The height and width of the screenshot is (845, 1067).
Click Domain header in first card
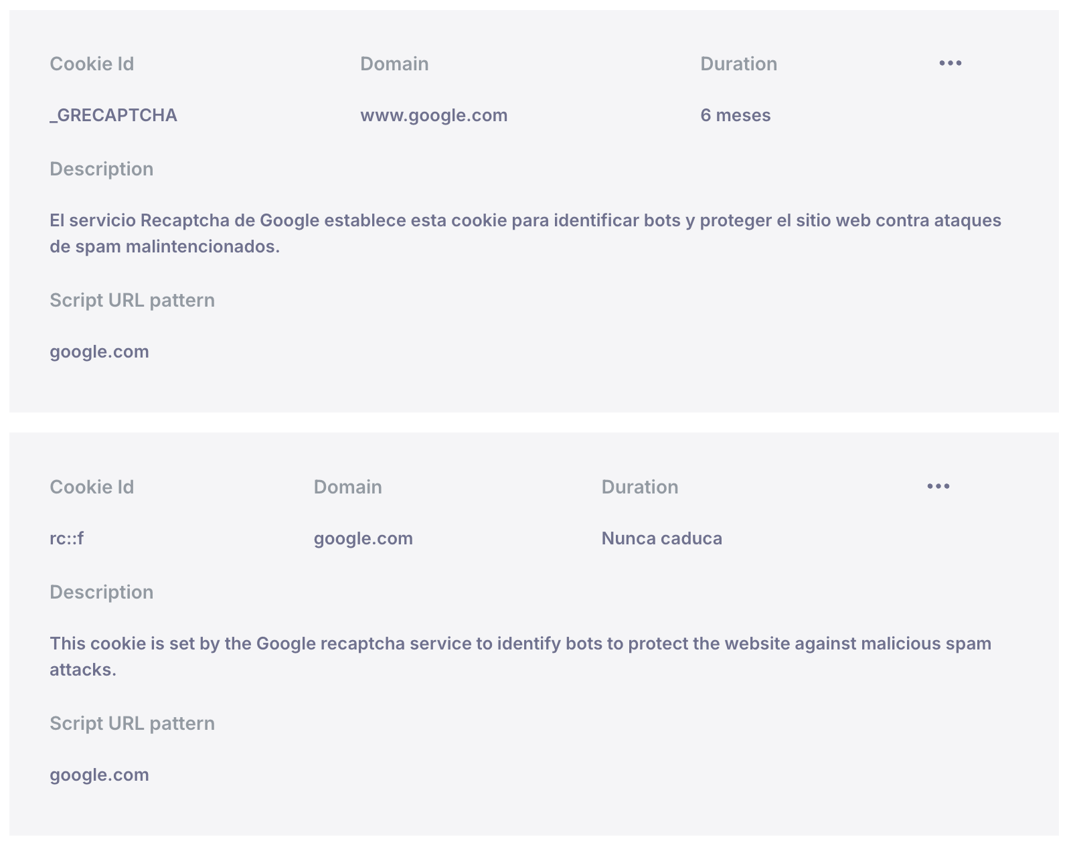coord(394,64)
